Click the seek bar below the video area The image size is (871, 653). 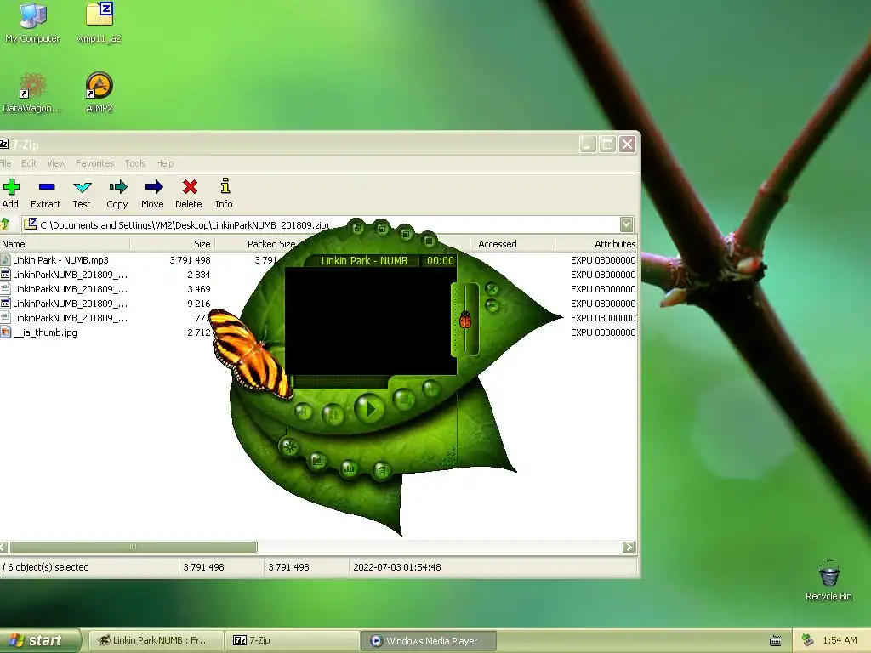pos(340,382)
